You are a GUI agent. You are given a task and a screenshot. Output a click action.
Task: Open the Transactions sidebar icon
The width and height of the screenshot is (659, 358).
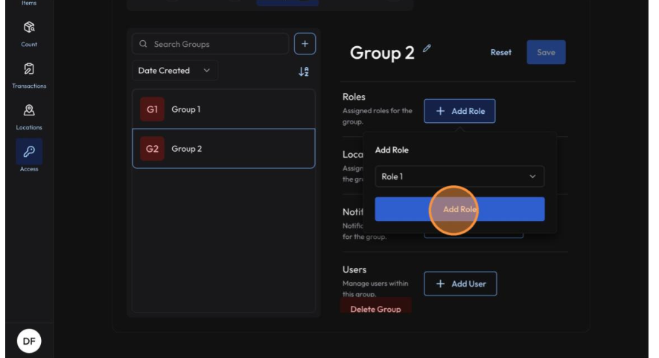29,68
